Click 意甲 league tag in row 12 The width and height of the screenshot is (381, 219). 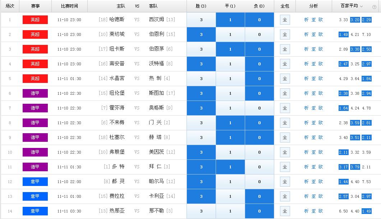click(35, 182)
